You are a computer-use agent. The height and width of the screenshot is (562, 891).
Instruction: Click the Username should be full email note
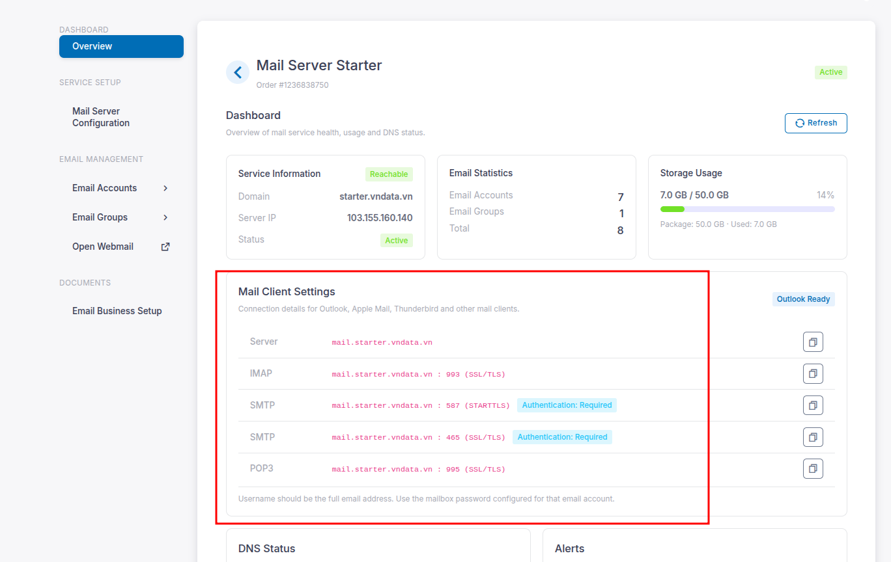(427, 499)
